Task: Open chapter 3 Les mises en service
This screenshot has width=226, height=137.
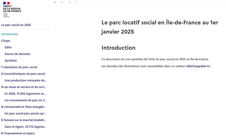Action: tap(24, 87)
